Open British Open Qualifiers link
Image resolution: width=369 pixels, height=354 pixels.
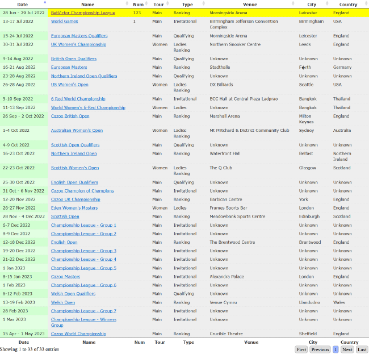(x=74, y=59)
